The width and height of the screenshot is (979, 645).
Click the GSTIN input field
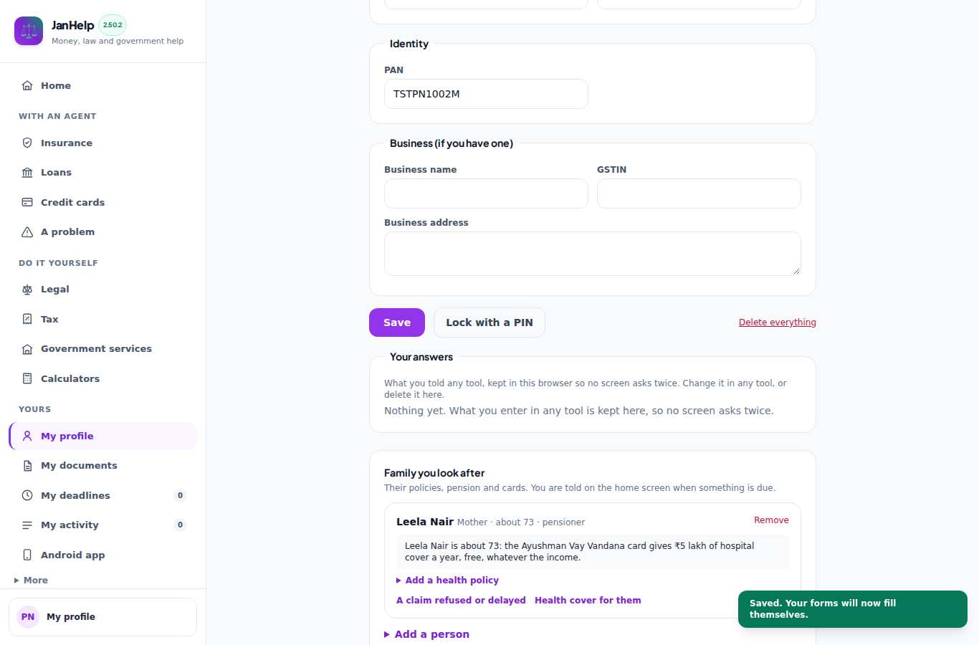coord(699,193)
